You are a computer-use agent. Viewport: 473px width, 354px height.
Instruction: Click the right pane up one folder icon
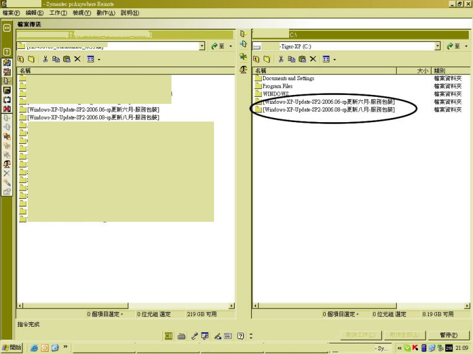[x=257, y=59]
